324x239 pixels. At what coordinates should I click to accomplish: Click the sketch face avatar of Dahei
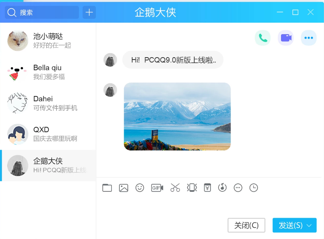click(x=18, y=103)
